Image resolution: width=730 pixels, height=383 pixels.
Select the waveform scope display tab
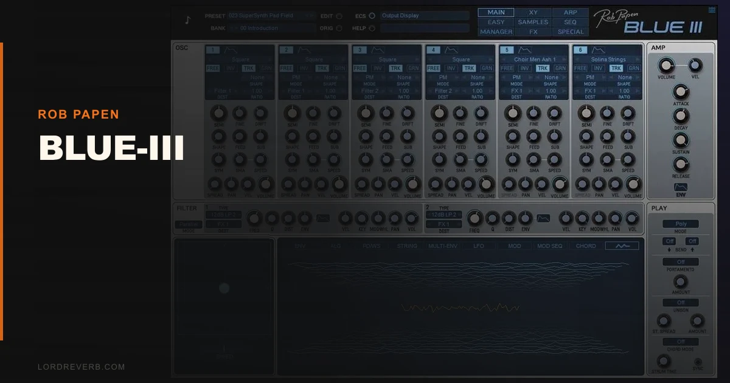[622, 246]
